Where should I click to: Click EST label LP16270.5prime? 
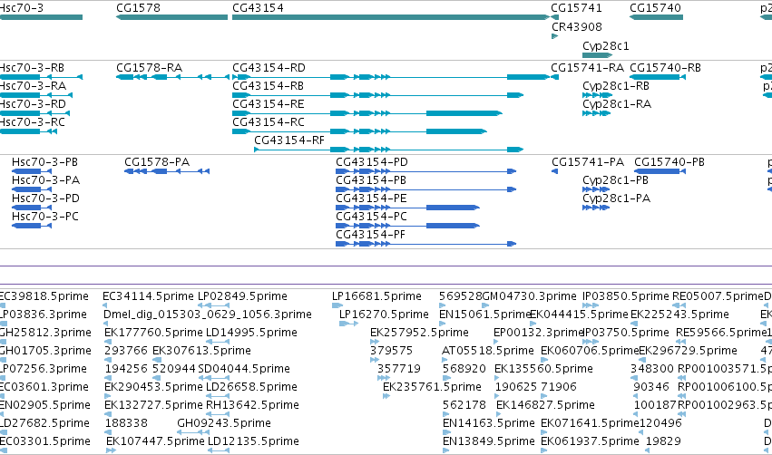point(384,315)
